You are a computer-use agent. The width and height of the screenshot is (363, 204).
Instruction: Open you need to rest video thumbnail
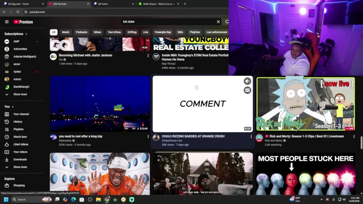pyautogui.click(x=100, y=104)
